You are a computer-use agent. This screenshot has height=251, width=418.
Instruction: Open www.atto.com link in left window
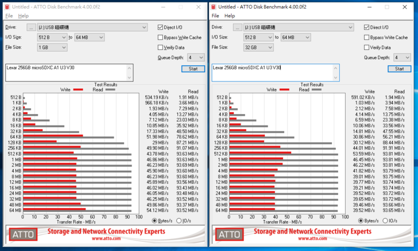pyautogui.click(x=106, y=238)
